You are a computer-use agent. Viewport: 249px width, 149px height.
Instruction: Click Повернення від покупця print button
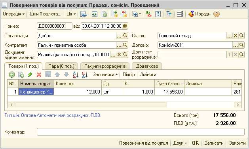pos(144,143)
